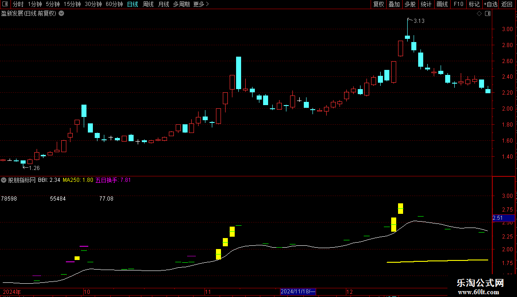Open the 多周期 multi-period view

[181, 4]
